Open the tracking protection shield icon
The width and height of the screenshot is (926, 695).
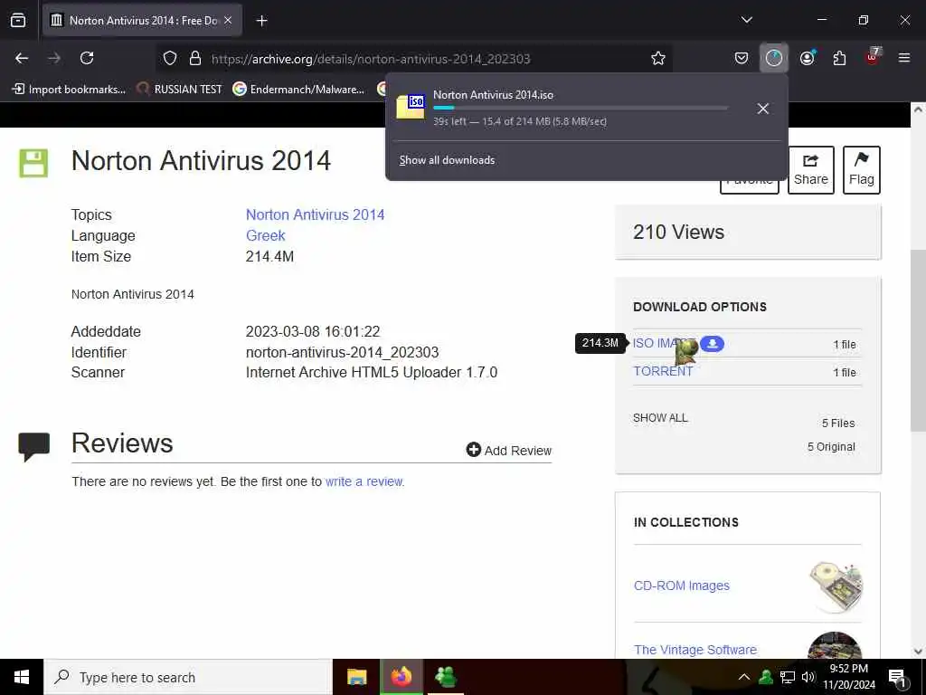point(170,58)
